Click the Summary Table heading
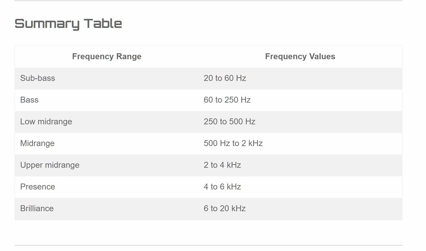 (68, 24)
